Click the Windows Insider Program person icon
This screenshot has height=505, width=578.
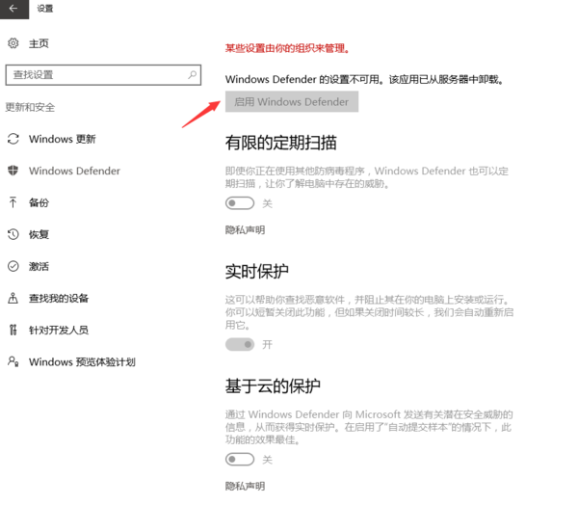[13, 361]
